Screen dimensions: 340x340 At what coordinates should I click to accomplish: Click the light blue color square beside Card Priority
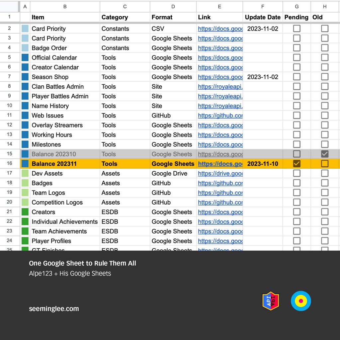25,29
